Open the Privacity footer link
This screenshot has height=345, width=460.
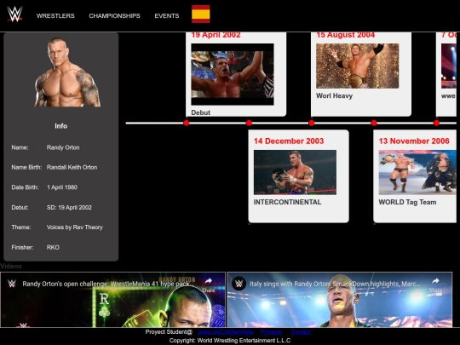(271, 332)
